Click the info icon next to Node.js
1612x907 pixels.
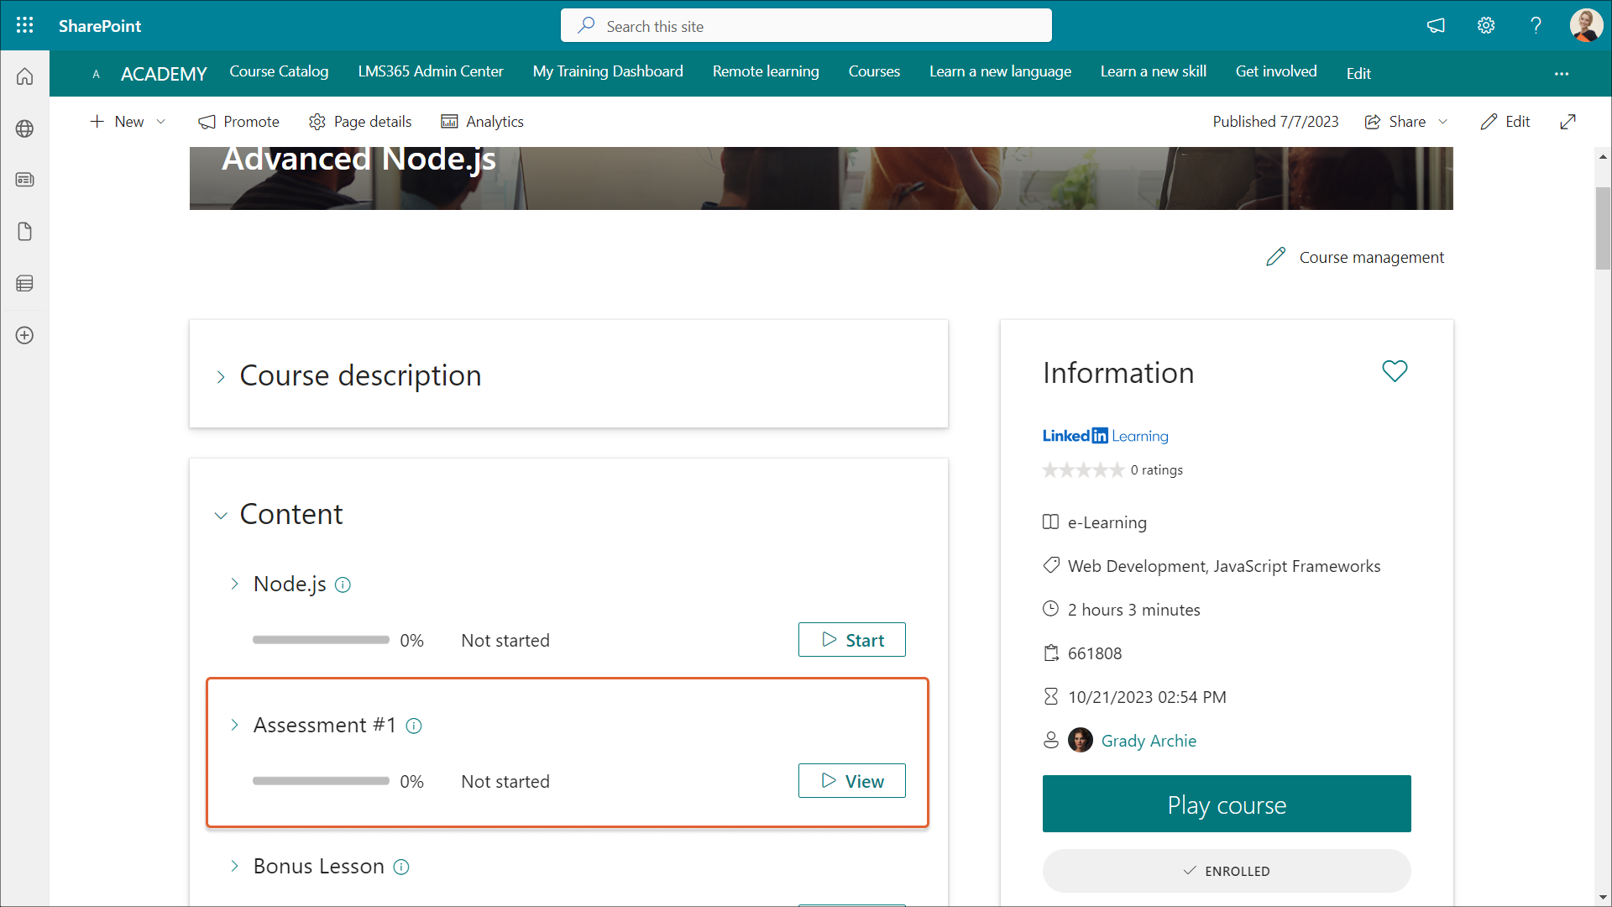tap(343, 585)
